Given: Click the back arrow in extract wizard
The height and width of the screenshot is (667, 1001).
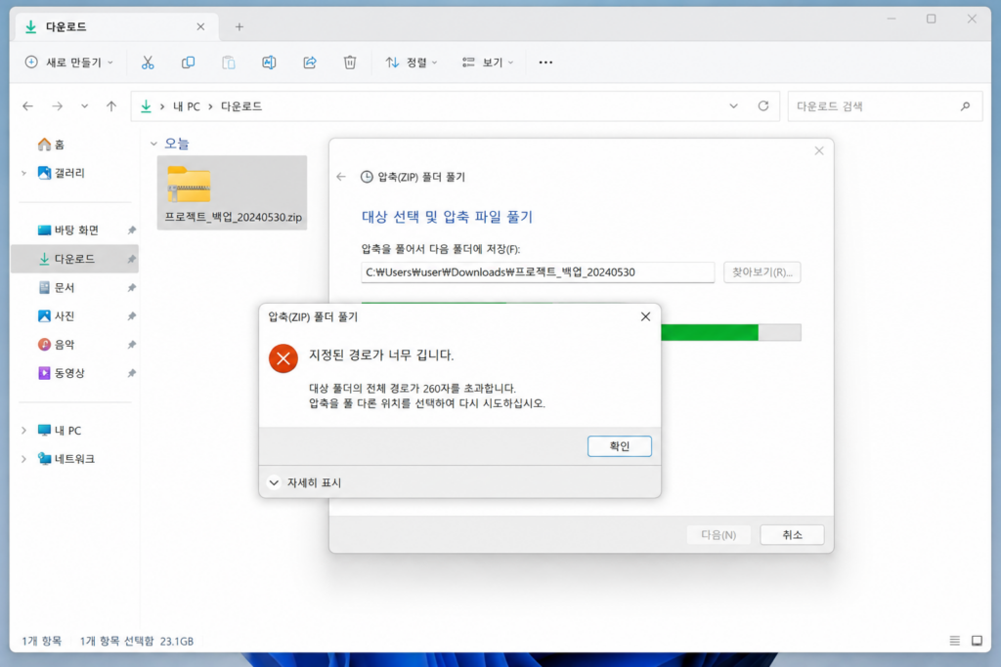Looking at the screenshot, I should pyautogui.click(x=341, y=177).
